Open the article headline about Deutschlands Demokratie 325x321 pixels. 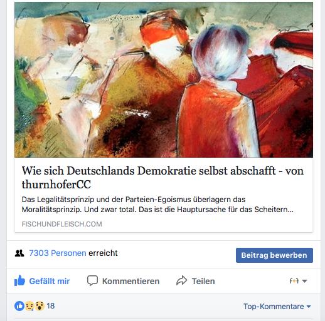162,177
